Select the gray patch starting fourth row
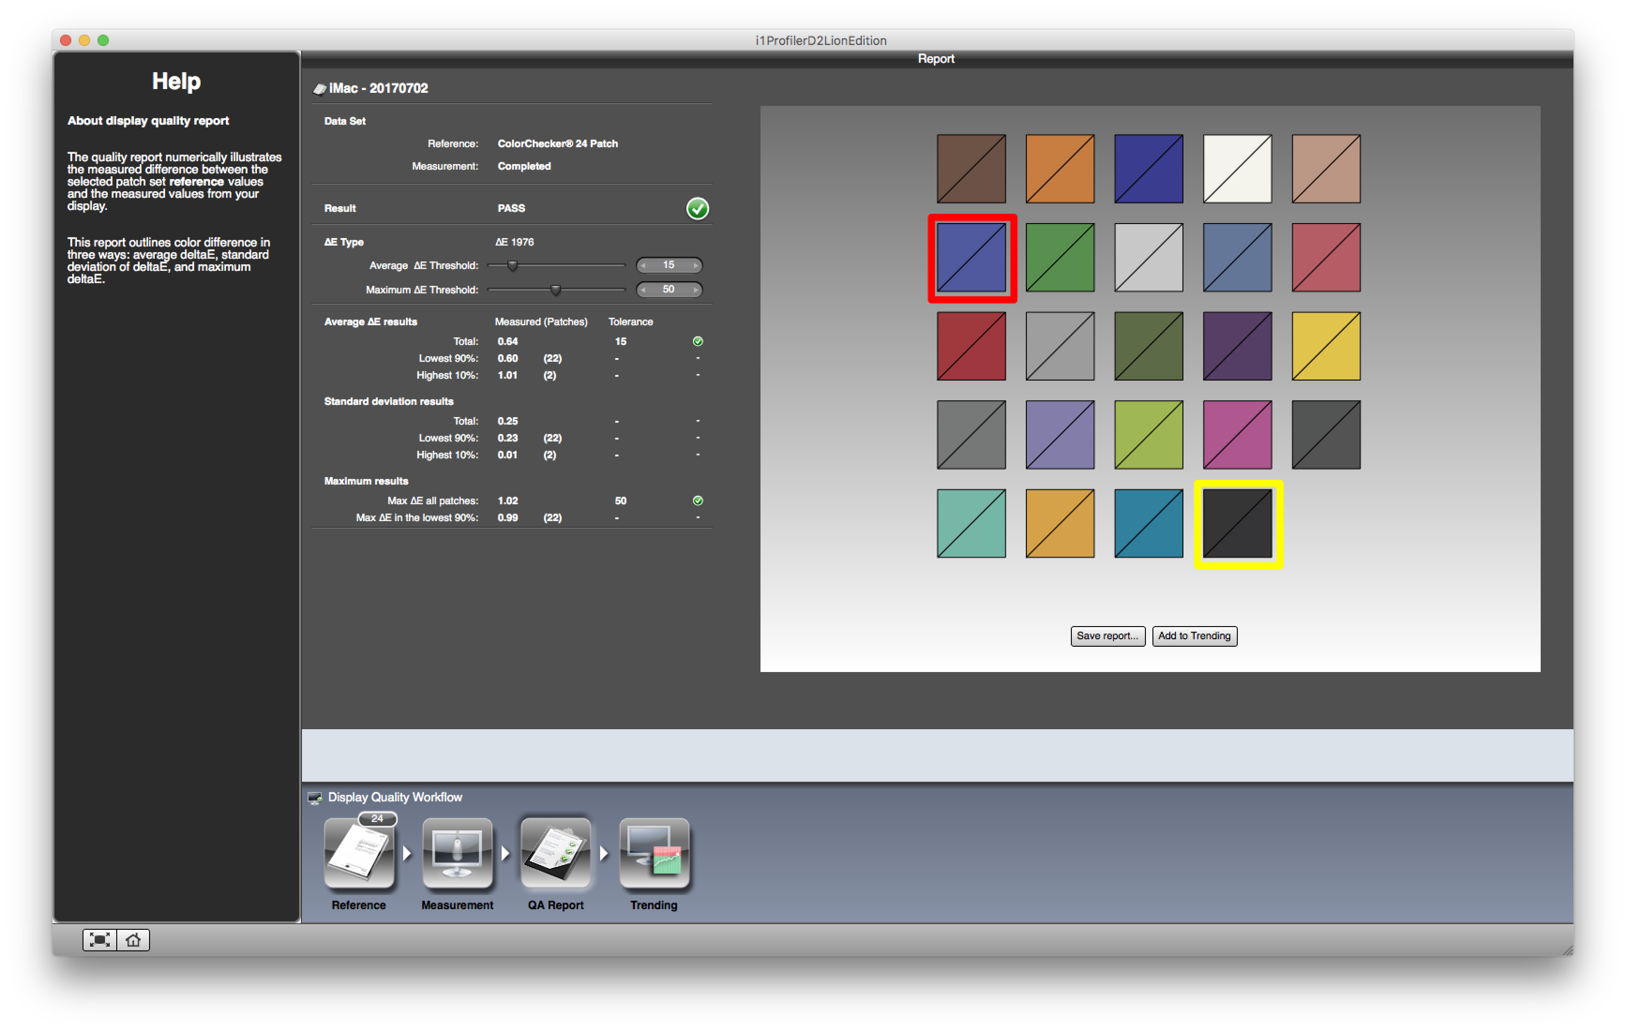Viewport: 1626px width, 1031px height. pyautogui.click(x=971, y=434)
